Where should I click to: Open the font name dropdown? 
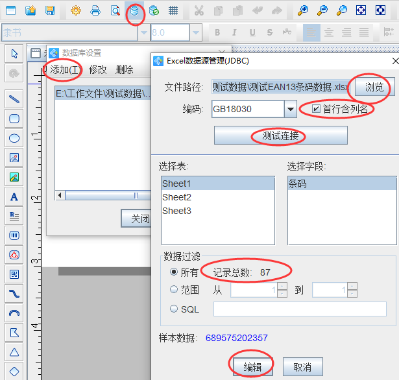point(141,32)
